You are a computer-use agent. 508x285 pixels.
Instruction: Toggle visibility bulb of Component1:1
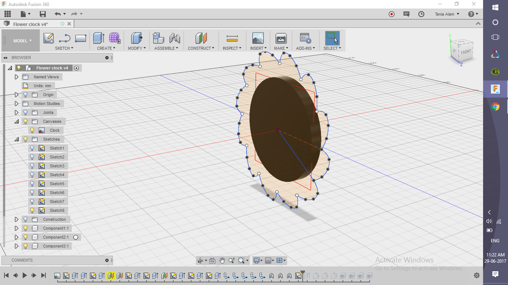click(26, 228)
